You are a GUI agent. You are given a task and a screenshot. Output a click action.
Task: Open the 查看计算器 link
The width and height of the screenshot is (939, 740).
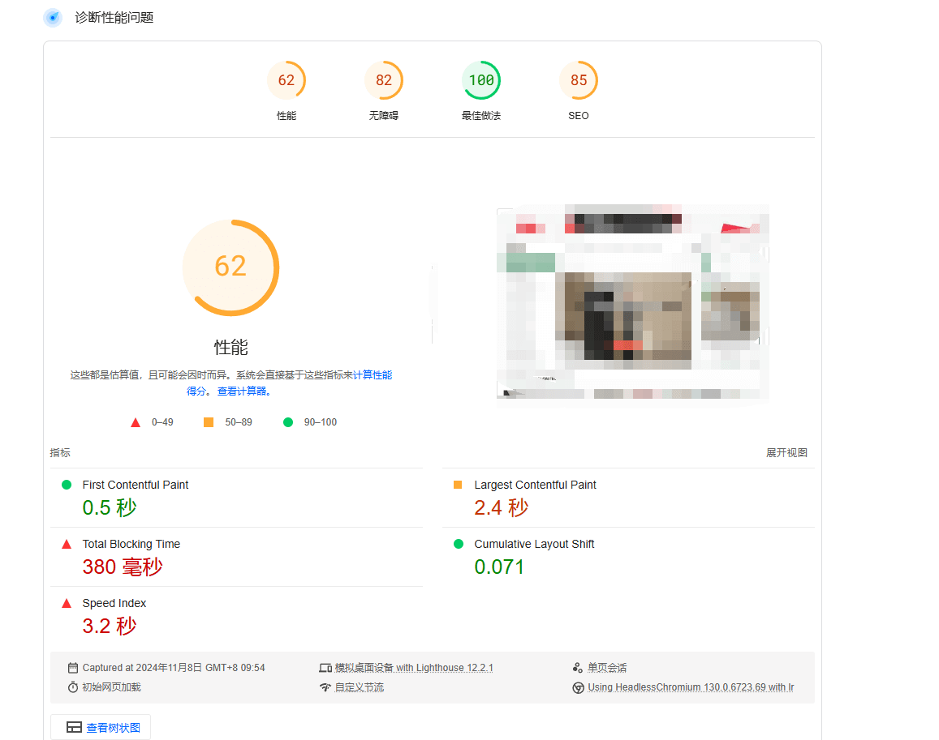[243, 391]
